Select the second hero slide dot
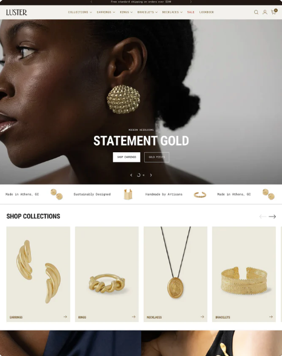Screen dimensions: 282x356 (x=144, y=175)
